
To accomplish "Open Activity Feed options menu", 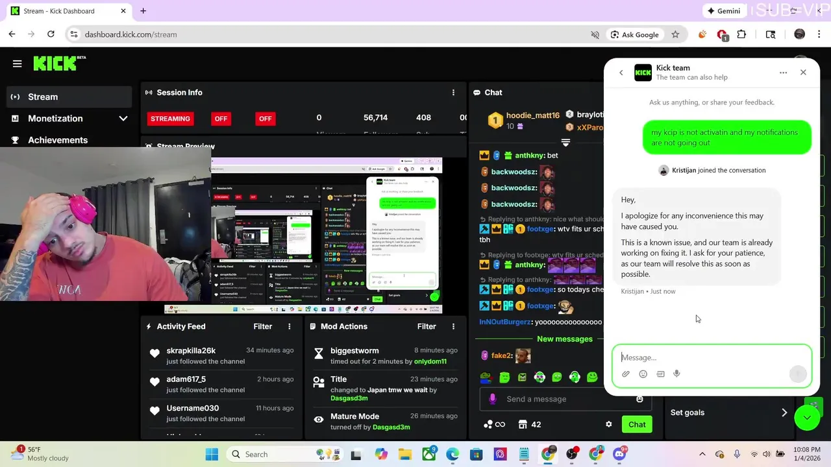I will pos(290,326).
